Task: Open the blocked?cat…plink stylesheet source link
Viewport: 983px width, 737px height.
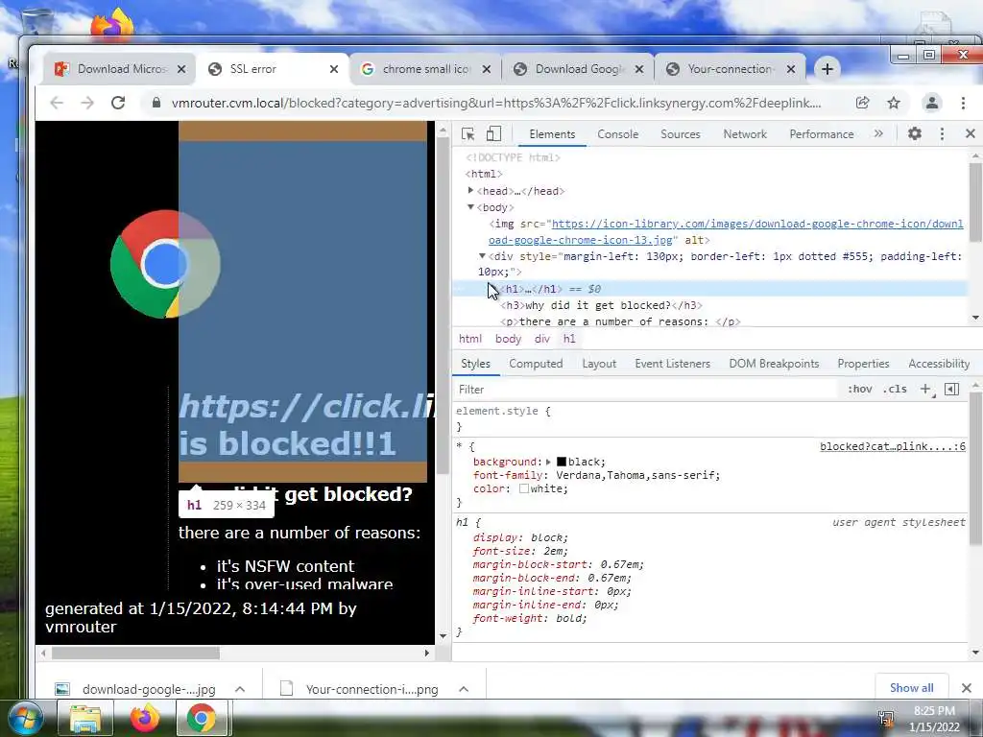Action: coord(893,447)
